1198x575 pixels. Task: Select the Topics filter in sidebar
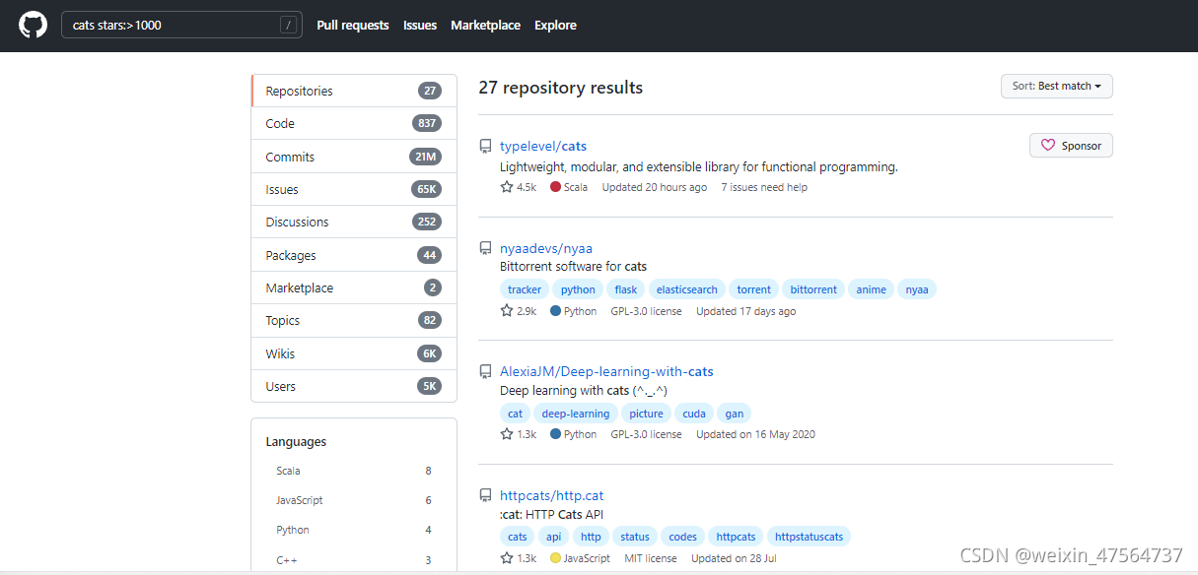tap(354, 320)
